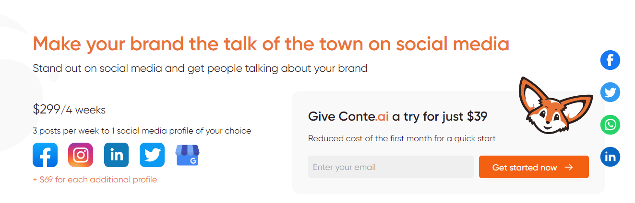635x203 pixels.
Task: Share via round Facebook button
Action: [x=610, y=60]
